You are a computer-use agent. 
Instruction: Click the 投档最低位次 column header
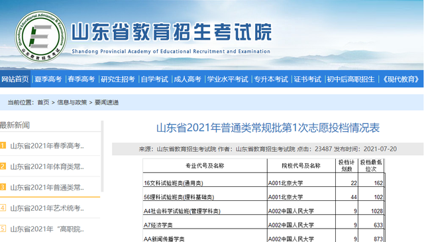click(x=371, y=166)
